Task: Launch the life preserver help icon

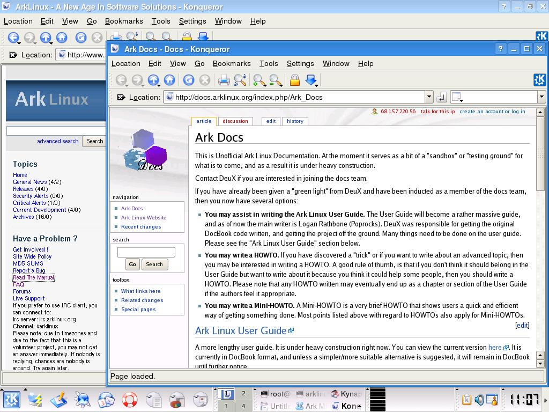Action: [130, 400]
